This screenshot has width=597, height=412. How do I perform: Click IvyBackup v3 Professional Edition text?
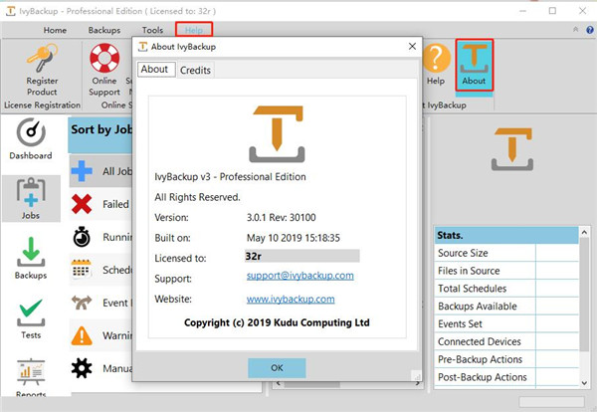230,177
